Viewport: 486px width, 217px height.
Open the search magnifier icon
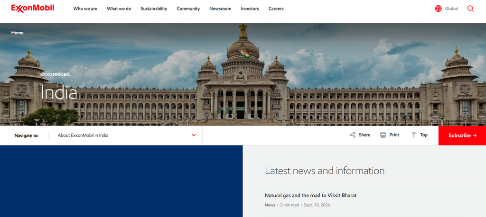coord(470,9)
